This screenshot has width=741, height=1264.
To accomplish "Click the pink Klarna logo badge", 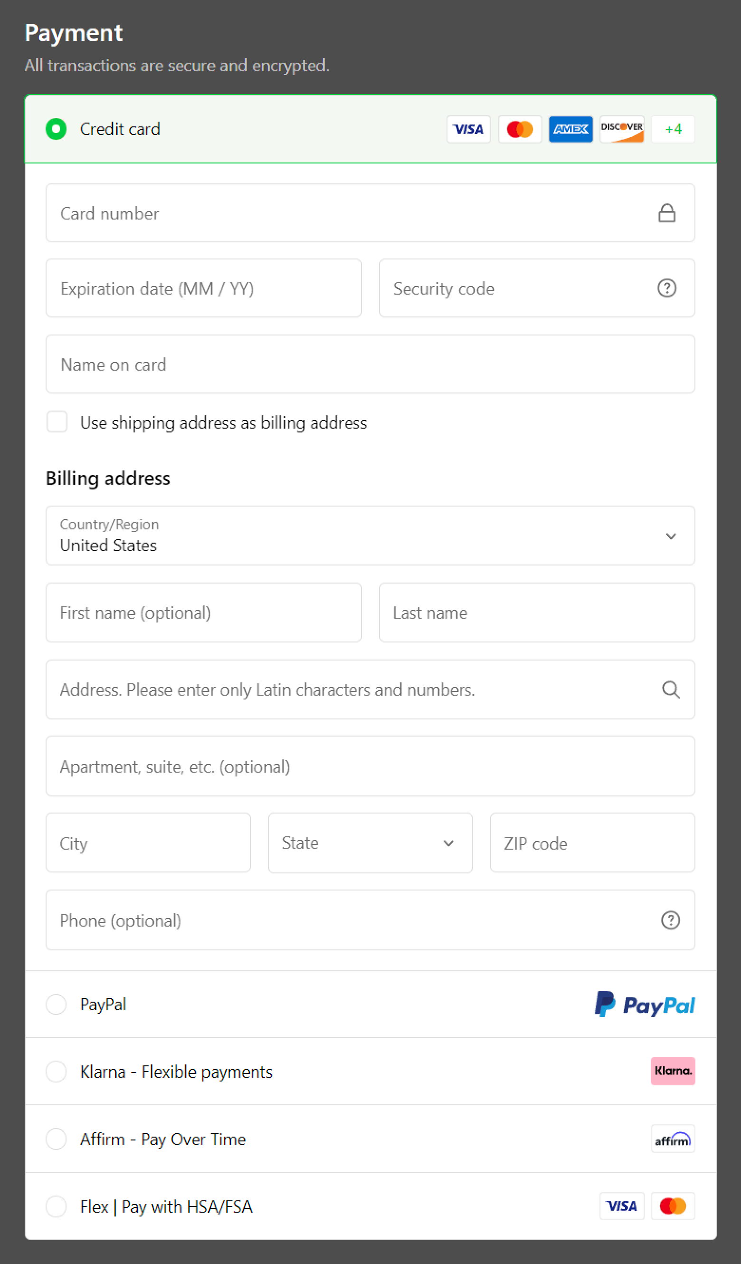I will [672, 1071].
